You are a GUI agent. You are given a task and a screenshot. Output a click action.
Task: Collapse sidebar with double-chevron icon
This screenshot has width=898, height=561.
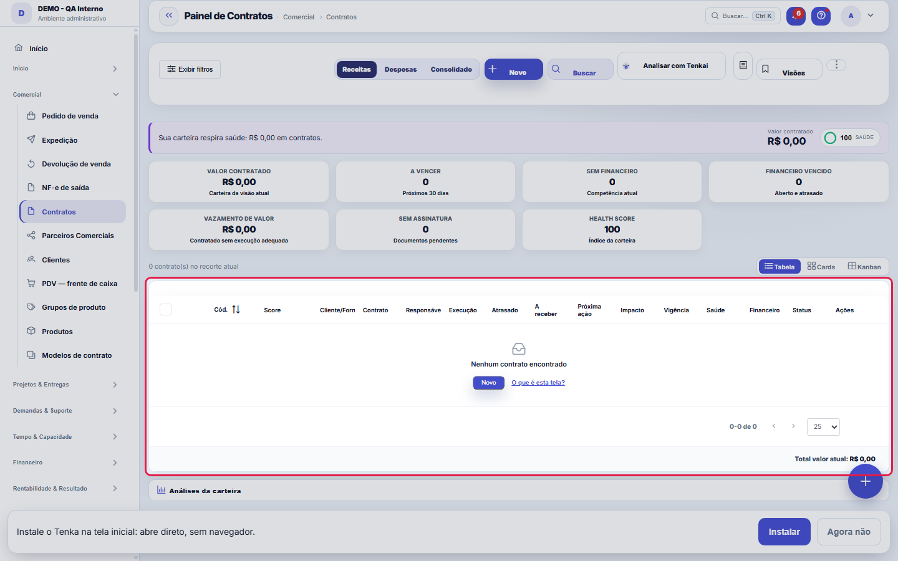(168, 16)
